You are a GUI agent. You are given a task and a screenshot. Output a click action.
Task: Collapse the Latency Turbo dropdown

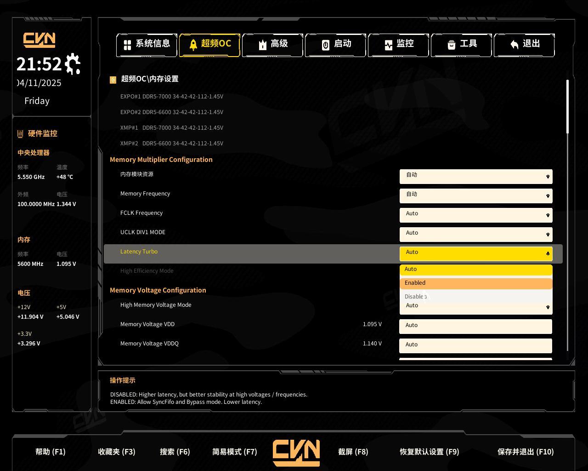click(x=476, y=253)
